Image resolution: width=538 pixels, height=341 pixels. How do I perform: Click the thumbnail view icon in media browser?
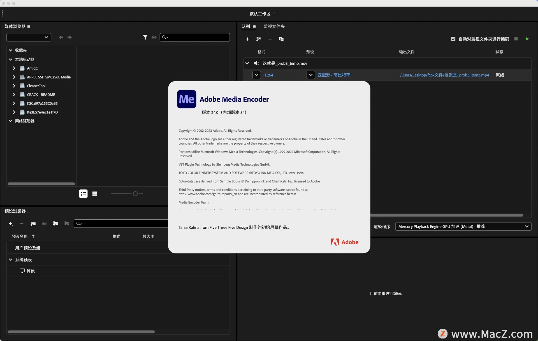tap(94, 193)
